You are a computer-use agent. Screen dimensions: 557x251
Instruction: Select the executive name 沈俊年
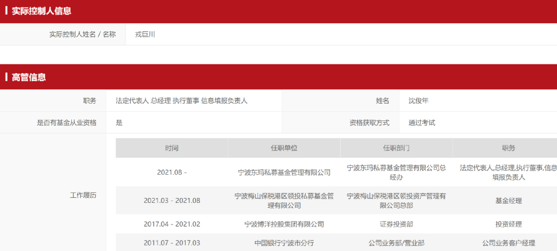(x=418, y=101)
